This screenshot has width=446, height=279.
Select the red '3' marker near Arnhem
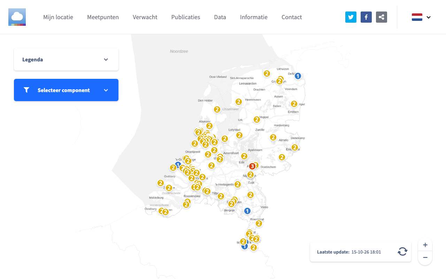pyautogui.click(x=252, y=166)
